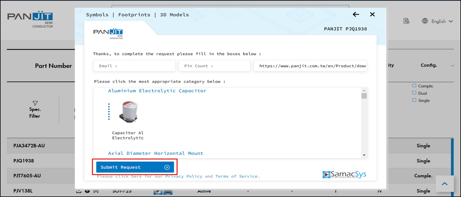
Task: Click the Symbols heading text
Action: [97, 15]
